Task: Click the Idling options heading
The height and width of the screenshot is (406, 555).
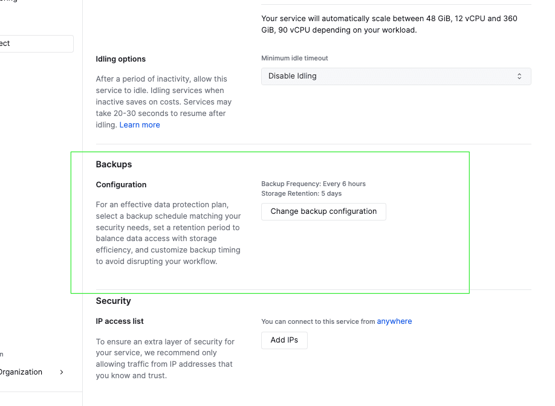Action: click(x=121, y=59)
